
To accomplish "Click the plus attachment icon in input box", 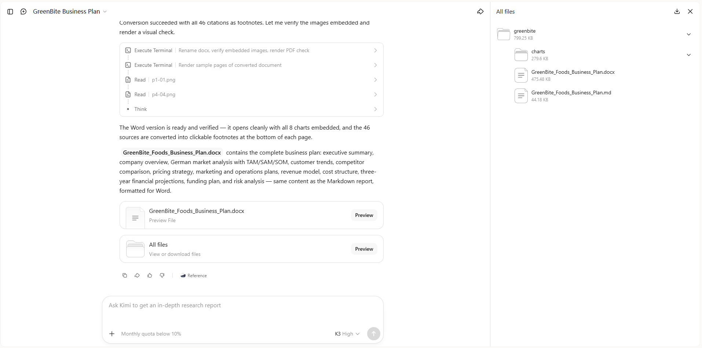I will pyautogui.click(x=112, y=334).
